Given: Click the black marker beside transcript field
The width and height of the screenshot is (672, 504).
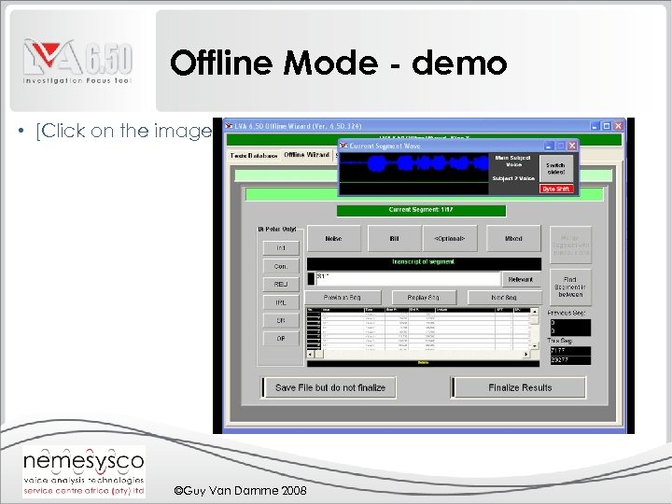Looking at the screenshot, I should pyautogui.click(x=311, y=278).
